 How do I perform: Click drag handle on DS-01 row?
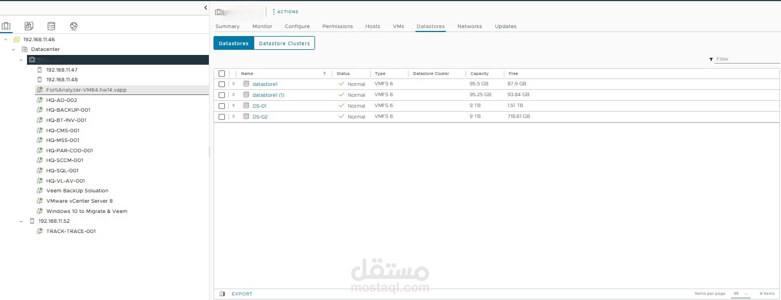234,106
